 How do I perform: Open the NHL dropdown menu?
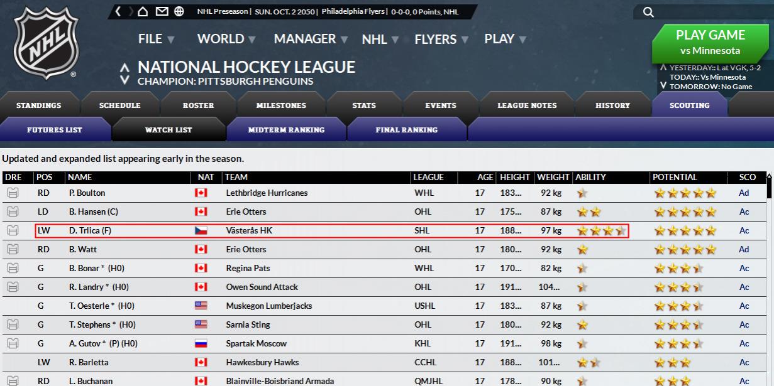380,39
